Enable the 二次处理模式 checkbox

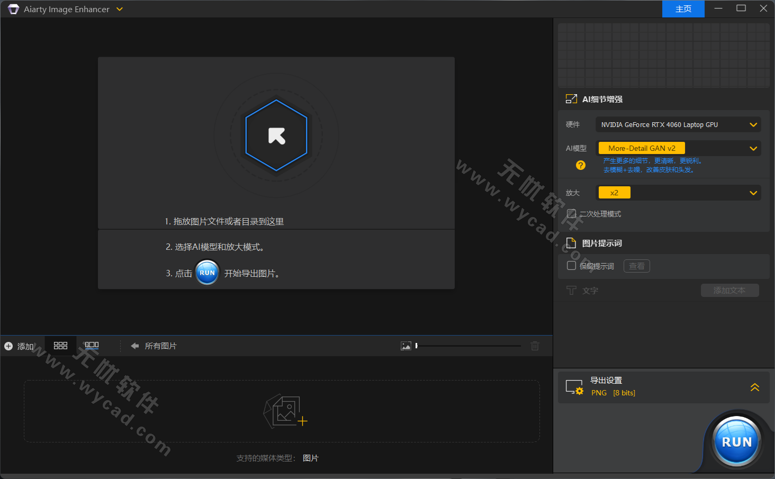coord(571,213)
